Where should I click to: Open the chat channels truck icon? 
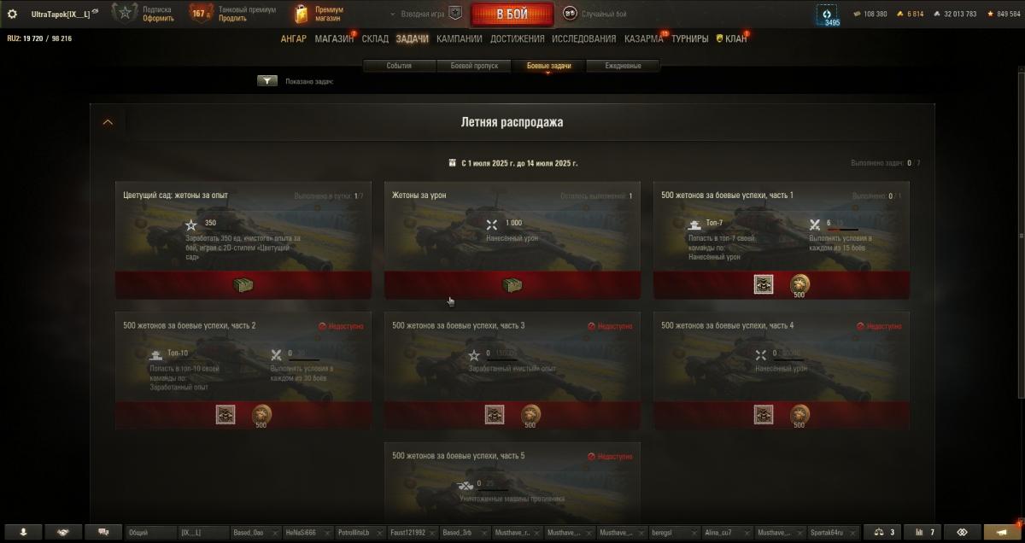point(103,532)
